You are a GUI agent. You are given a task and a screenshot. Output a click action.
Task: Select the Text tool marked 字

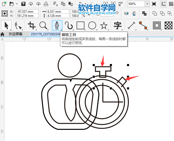[x=118, y=25]
